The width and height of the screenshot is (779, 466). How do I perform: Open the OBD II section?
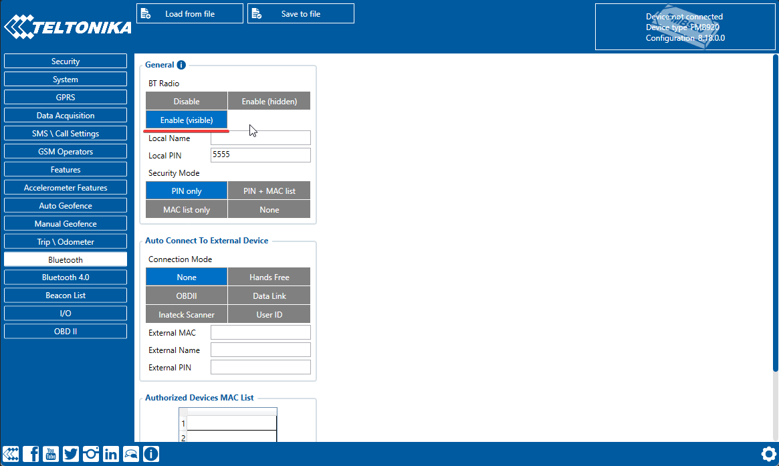[x=66, y=331]
